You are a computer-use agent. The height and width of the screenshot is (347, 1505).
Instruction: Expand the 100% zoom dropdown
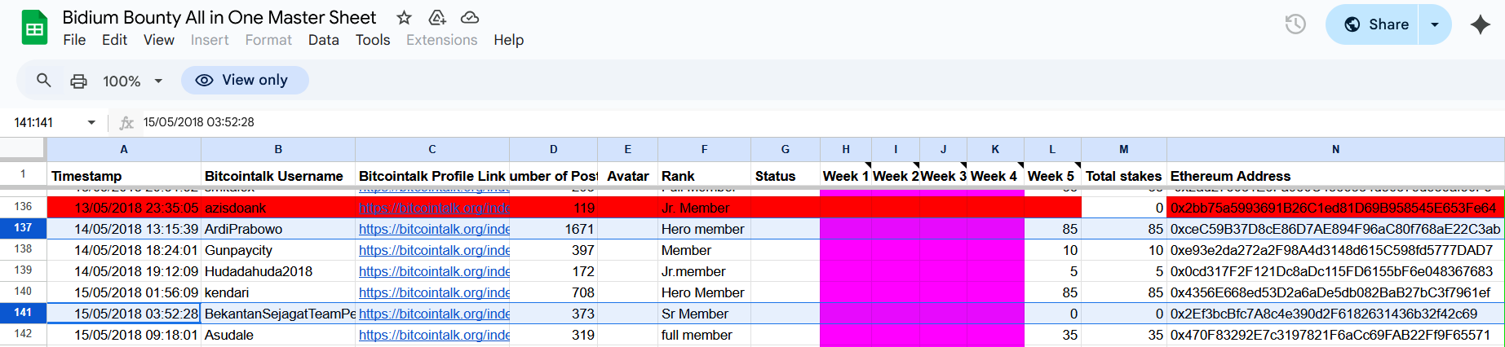tap(158, 81)
